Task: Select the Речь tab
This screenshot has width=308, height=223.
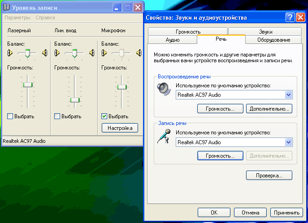Action: click(221, 39)
